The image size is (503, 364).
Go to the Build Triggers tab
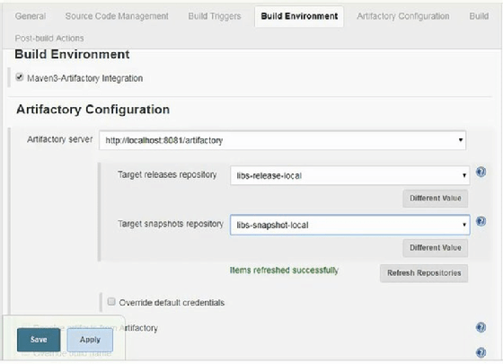coord(215,16)
